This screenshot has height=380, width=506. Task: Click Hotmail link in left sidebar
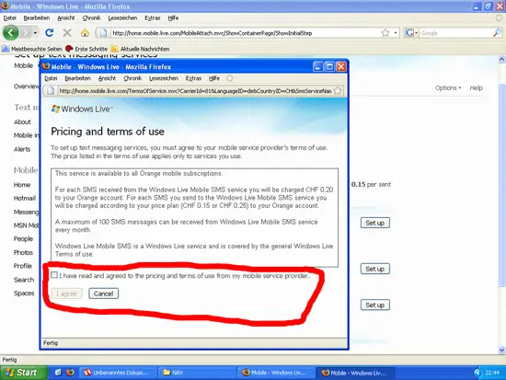[25, 198]
